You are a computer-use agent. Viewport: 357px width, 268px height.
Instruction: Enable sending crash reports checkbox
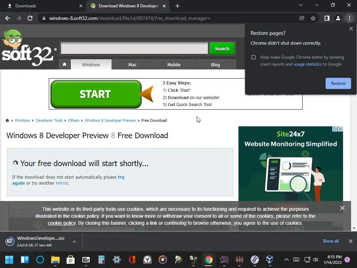[x=253, y=57]
